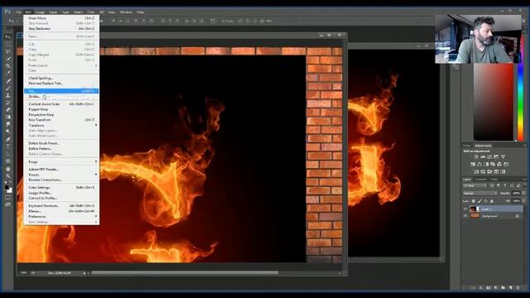
Task: Open the Layers panel options menu
Action: [x=524, y=180]
